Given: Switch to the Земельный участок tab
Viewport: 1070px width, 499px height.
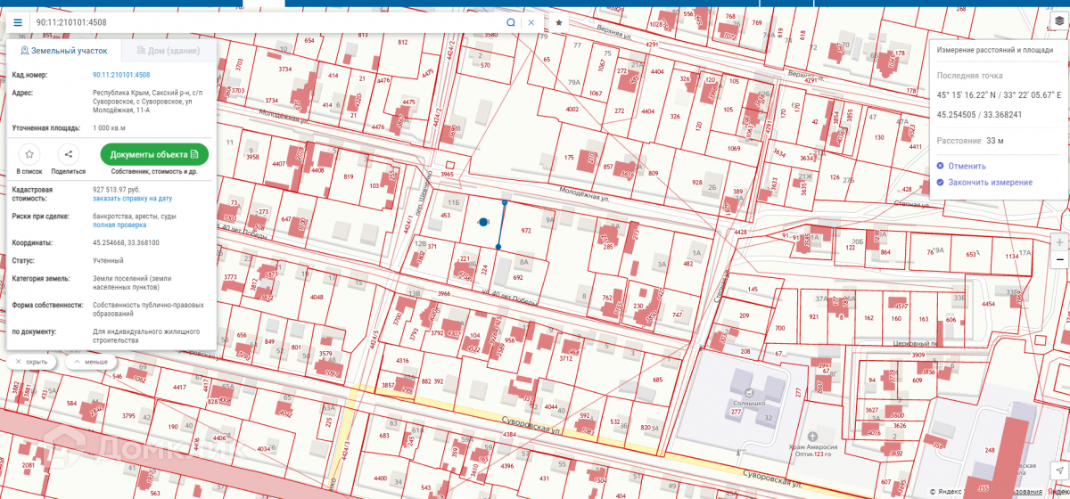Looking at the screenshot, I should (63, 51).
